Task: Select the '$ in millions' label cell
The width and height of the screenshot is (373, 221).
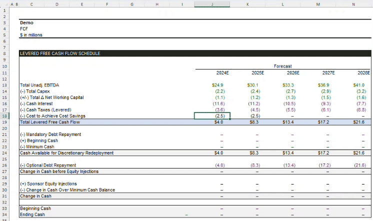Action: pyautogui.click(x=31, y=35)
